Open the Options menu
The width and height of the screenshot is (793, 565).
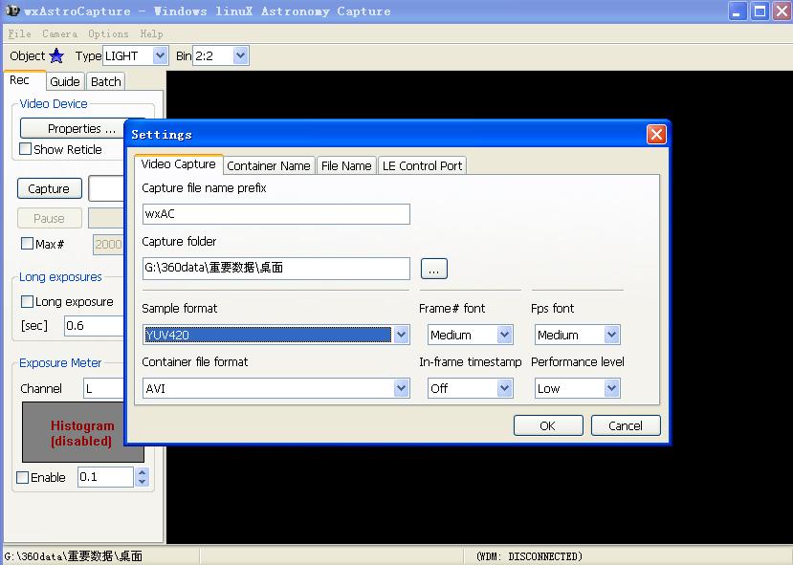click(x=108, y=33)
